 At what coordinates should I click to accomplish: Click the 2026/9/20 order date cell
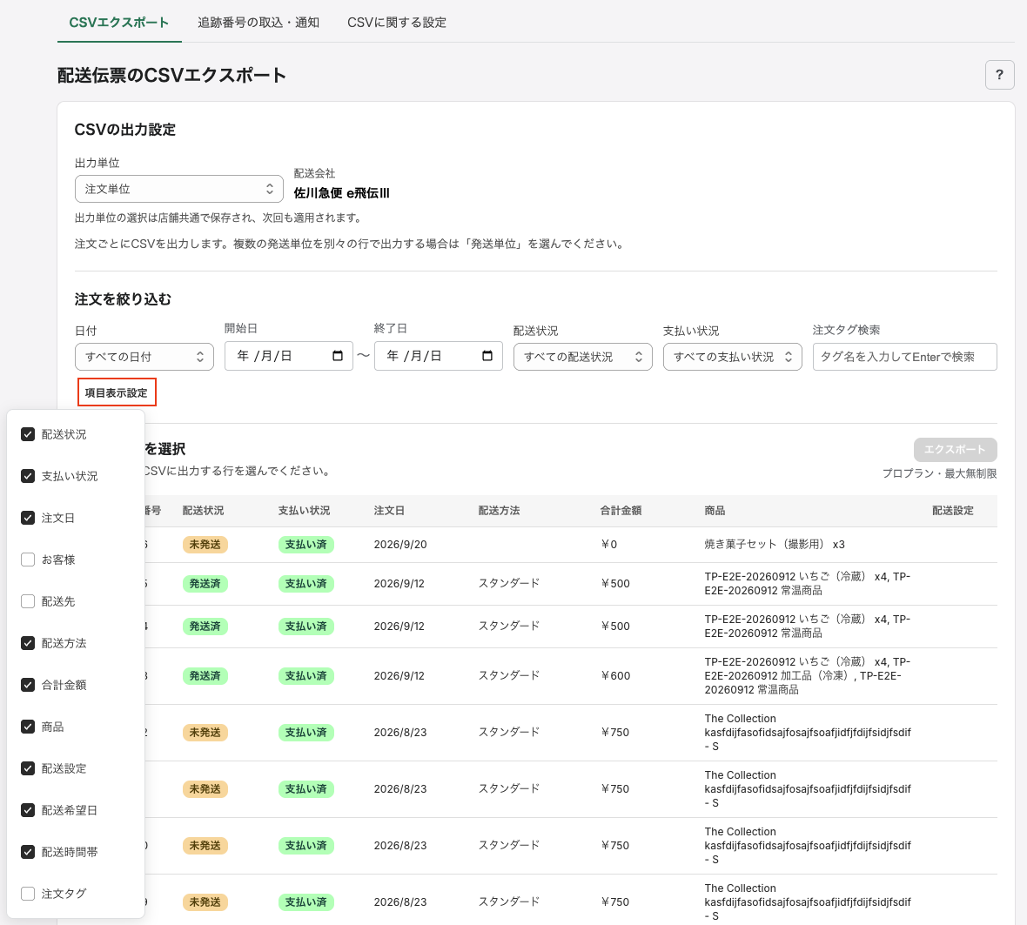pos(400,545)
